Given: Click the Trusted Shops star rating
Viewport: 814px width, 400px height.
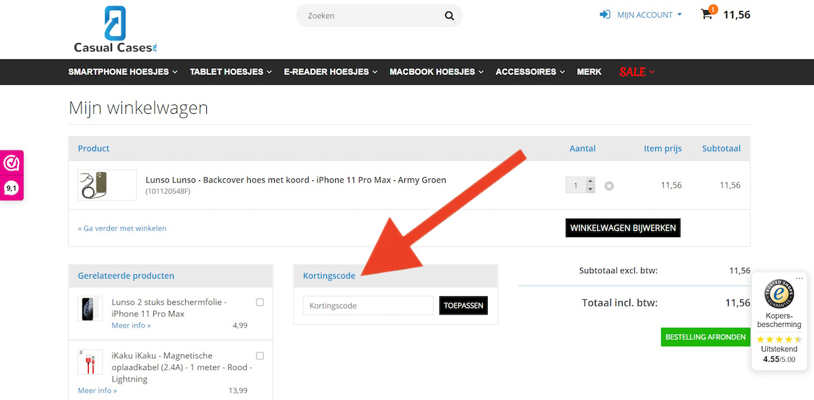Looking at the screenshot, I should (x=779, y=339).
